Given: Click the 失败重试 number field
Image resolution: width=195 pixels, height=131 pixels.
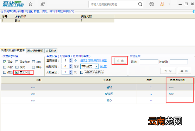Looking at the screenshot, I should coord(65,72).
